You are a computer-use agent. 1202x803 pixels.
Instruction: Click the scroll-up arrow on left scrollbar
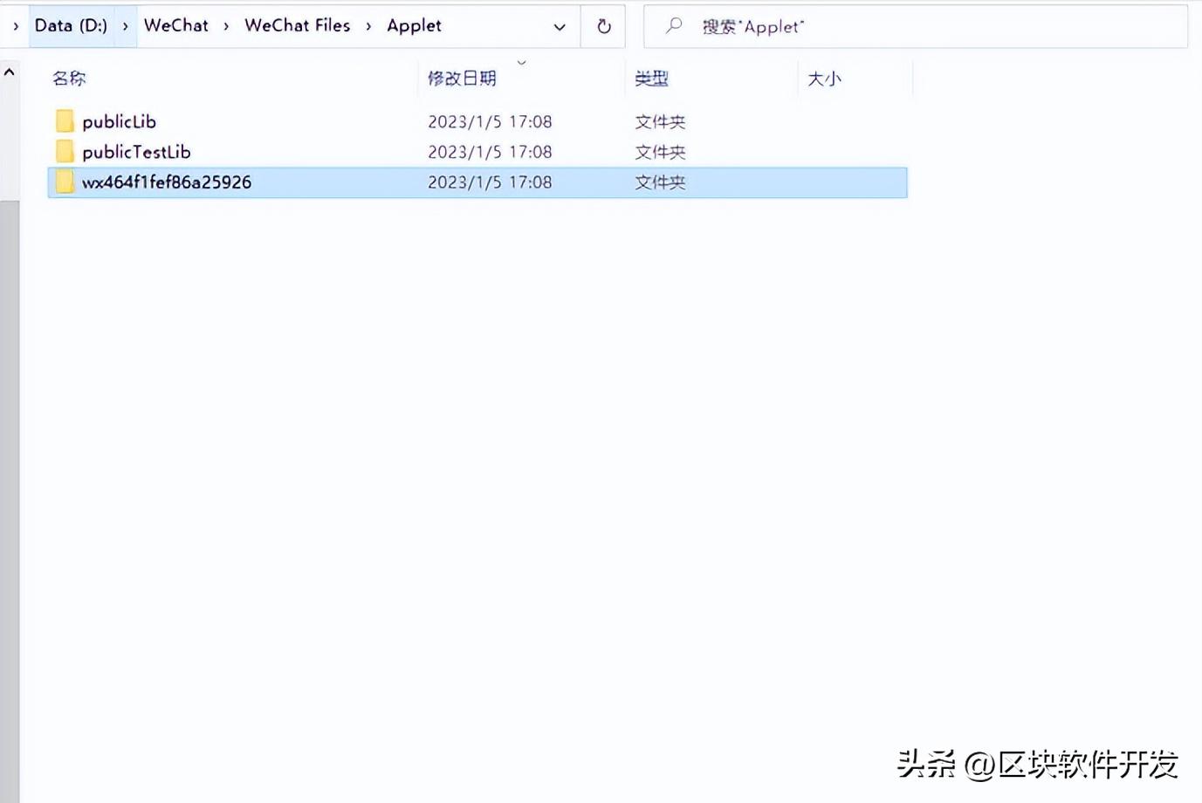tap(9, 70)
